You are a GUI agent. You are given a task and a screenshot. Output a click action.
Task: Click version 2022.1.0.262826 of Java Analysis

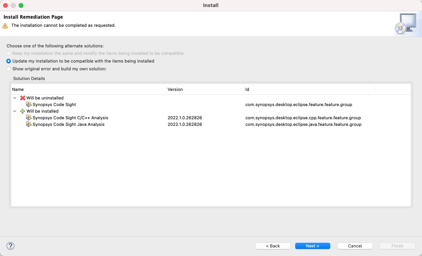(185, 124)
